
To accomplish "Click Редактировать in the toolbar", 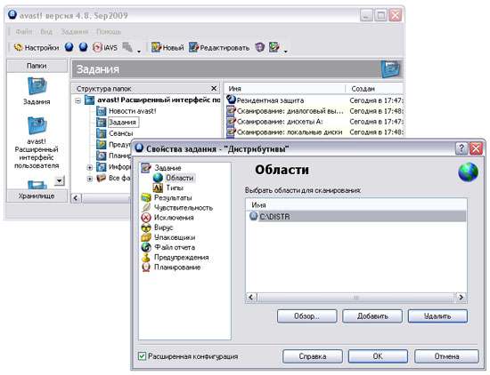I will pyautogui.click(x=219, y=47).
